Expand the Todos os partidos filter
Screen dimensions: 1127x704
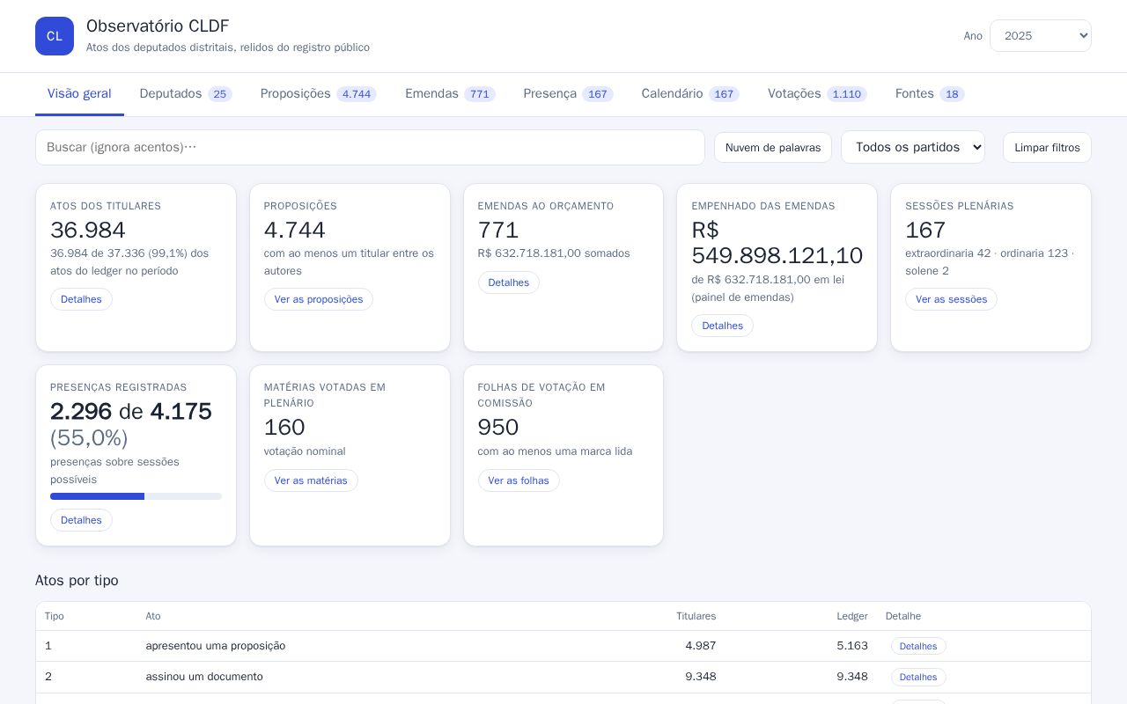tap(913, 147)
